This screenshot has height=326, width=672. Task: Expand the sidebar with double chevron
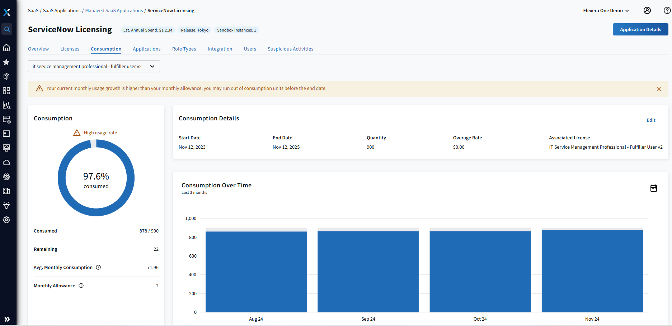tap(7, 319)
